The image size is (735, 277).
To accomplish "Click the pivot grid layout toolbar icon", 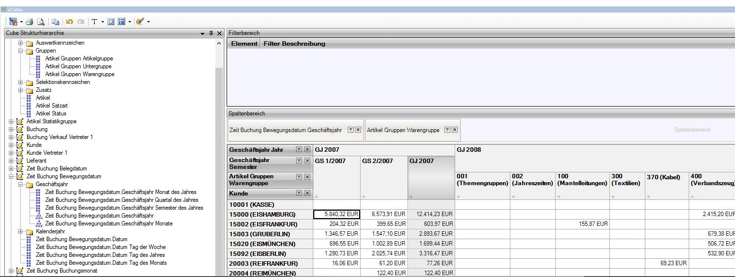I will [x=13, y=22].
